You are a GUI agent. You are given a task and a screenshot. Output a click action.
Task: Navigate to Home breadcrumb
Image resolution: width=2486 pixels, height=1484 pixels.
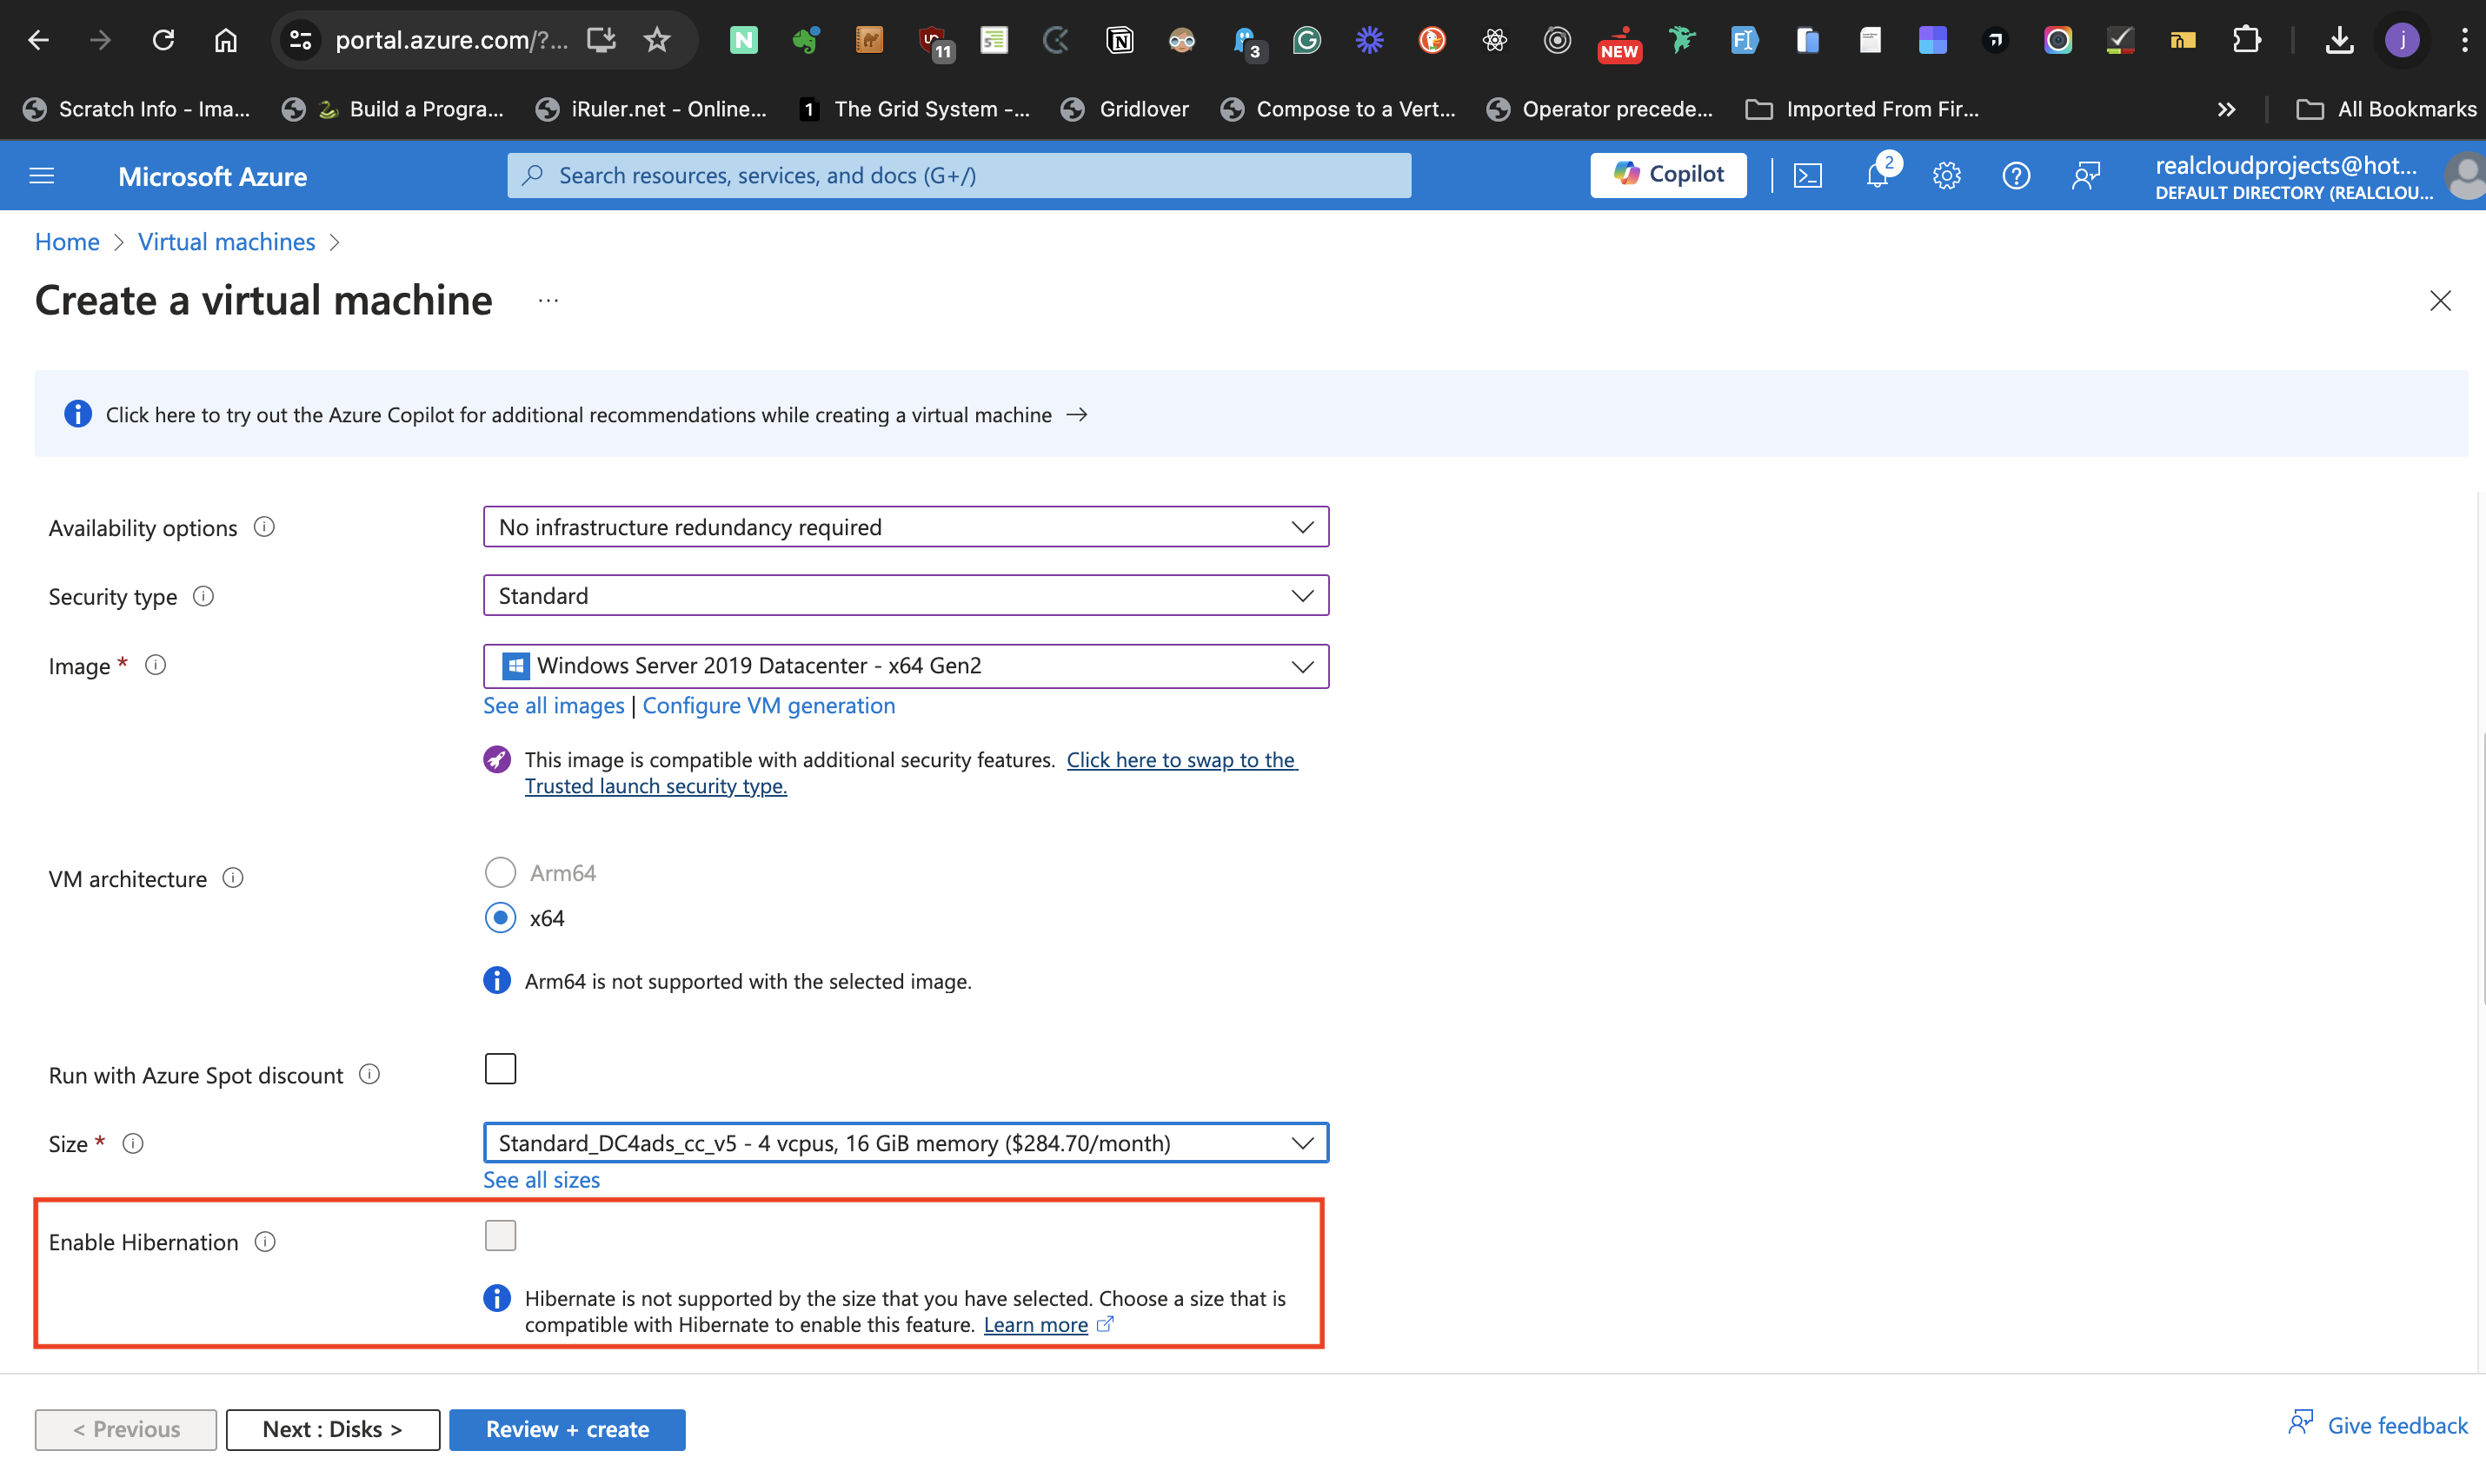67,242
